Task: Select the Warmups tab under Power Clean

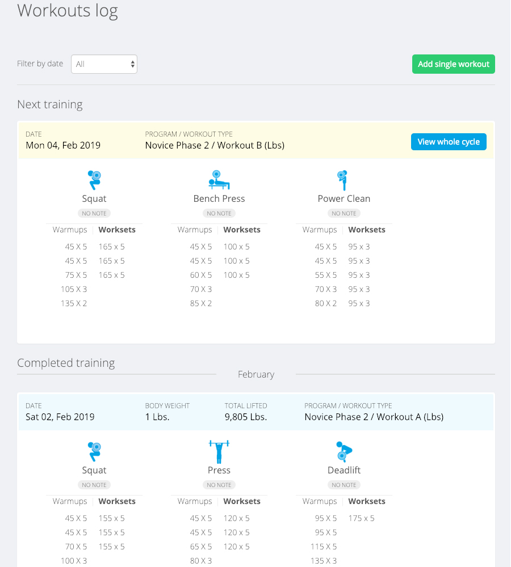Action: click(320, 230)
